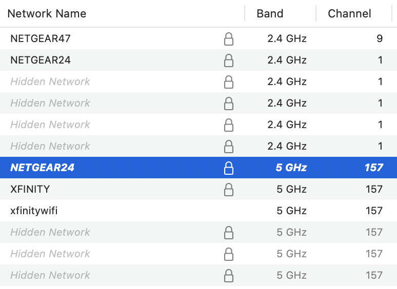Sort networks by the Channel column header
397x289 pixels.
pos(349,14)
